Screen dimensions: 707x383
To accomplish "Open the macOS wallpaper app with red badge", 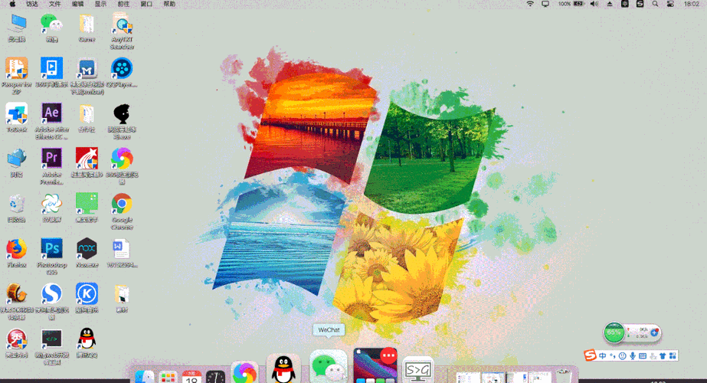I will pyautogui.click(x=375, y=365).
